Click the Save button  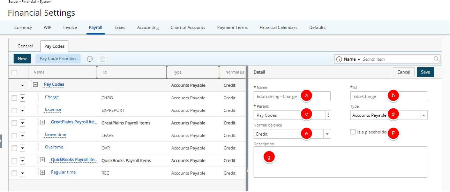tap(425, 72)
